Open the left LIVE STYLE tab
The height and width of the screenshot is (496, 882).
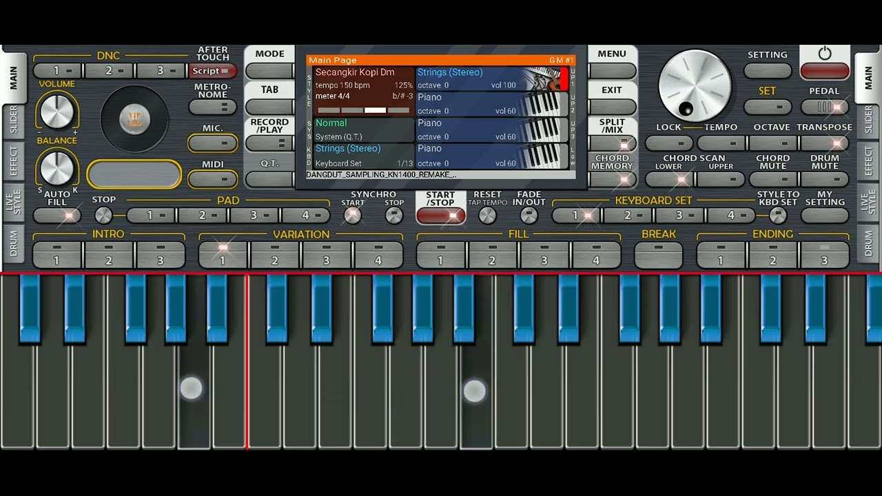click(13, 202)
